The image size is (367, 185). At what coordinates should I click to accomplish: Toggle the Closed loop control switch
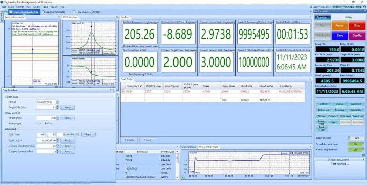coord(356,150)
